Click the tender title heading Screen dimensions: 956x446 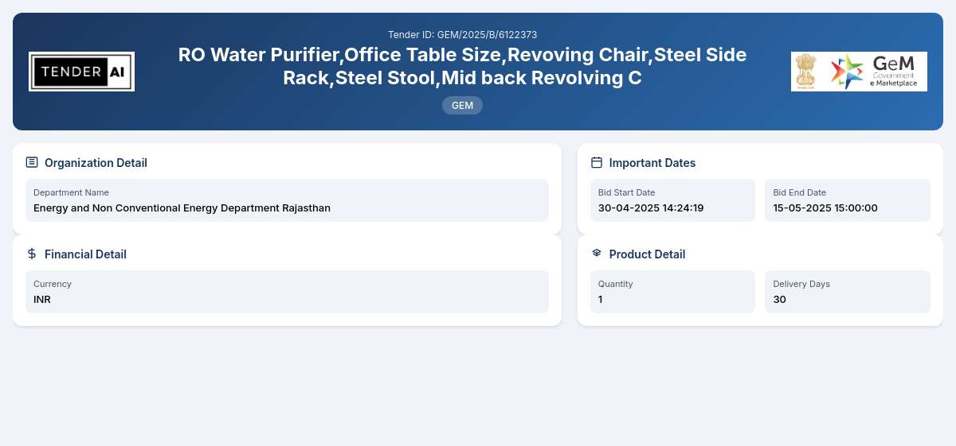(x=462, y=66)
